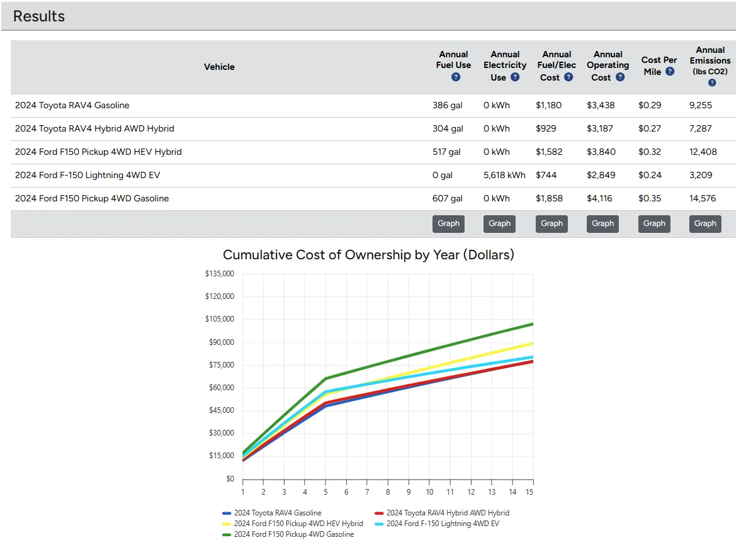Click the Annual Operating Cost help icon

pos(620,77)
